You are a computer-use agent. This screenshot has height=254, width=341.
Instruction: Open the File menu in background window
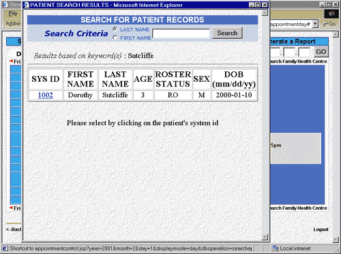point(13,14)
